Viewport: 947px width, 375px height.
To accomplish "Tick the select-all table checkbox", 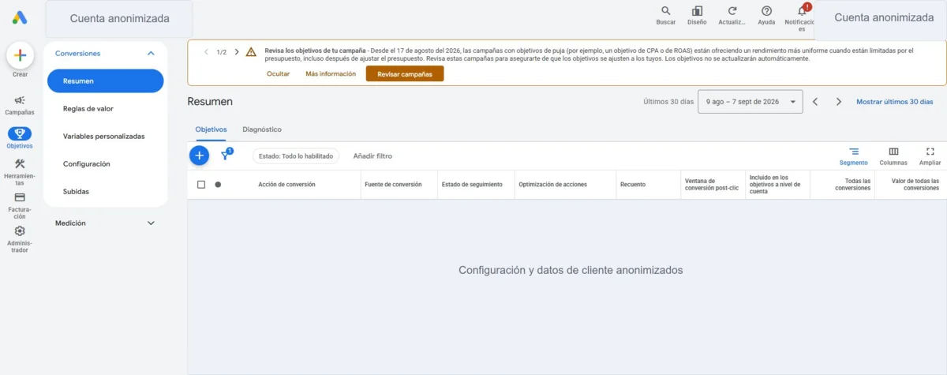I will (x=201, y=184).
